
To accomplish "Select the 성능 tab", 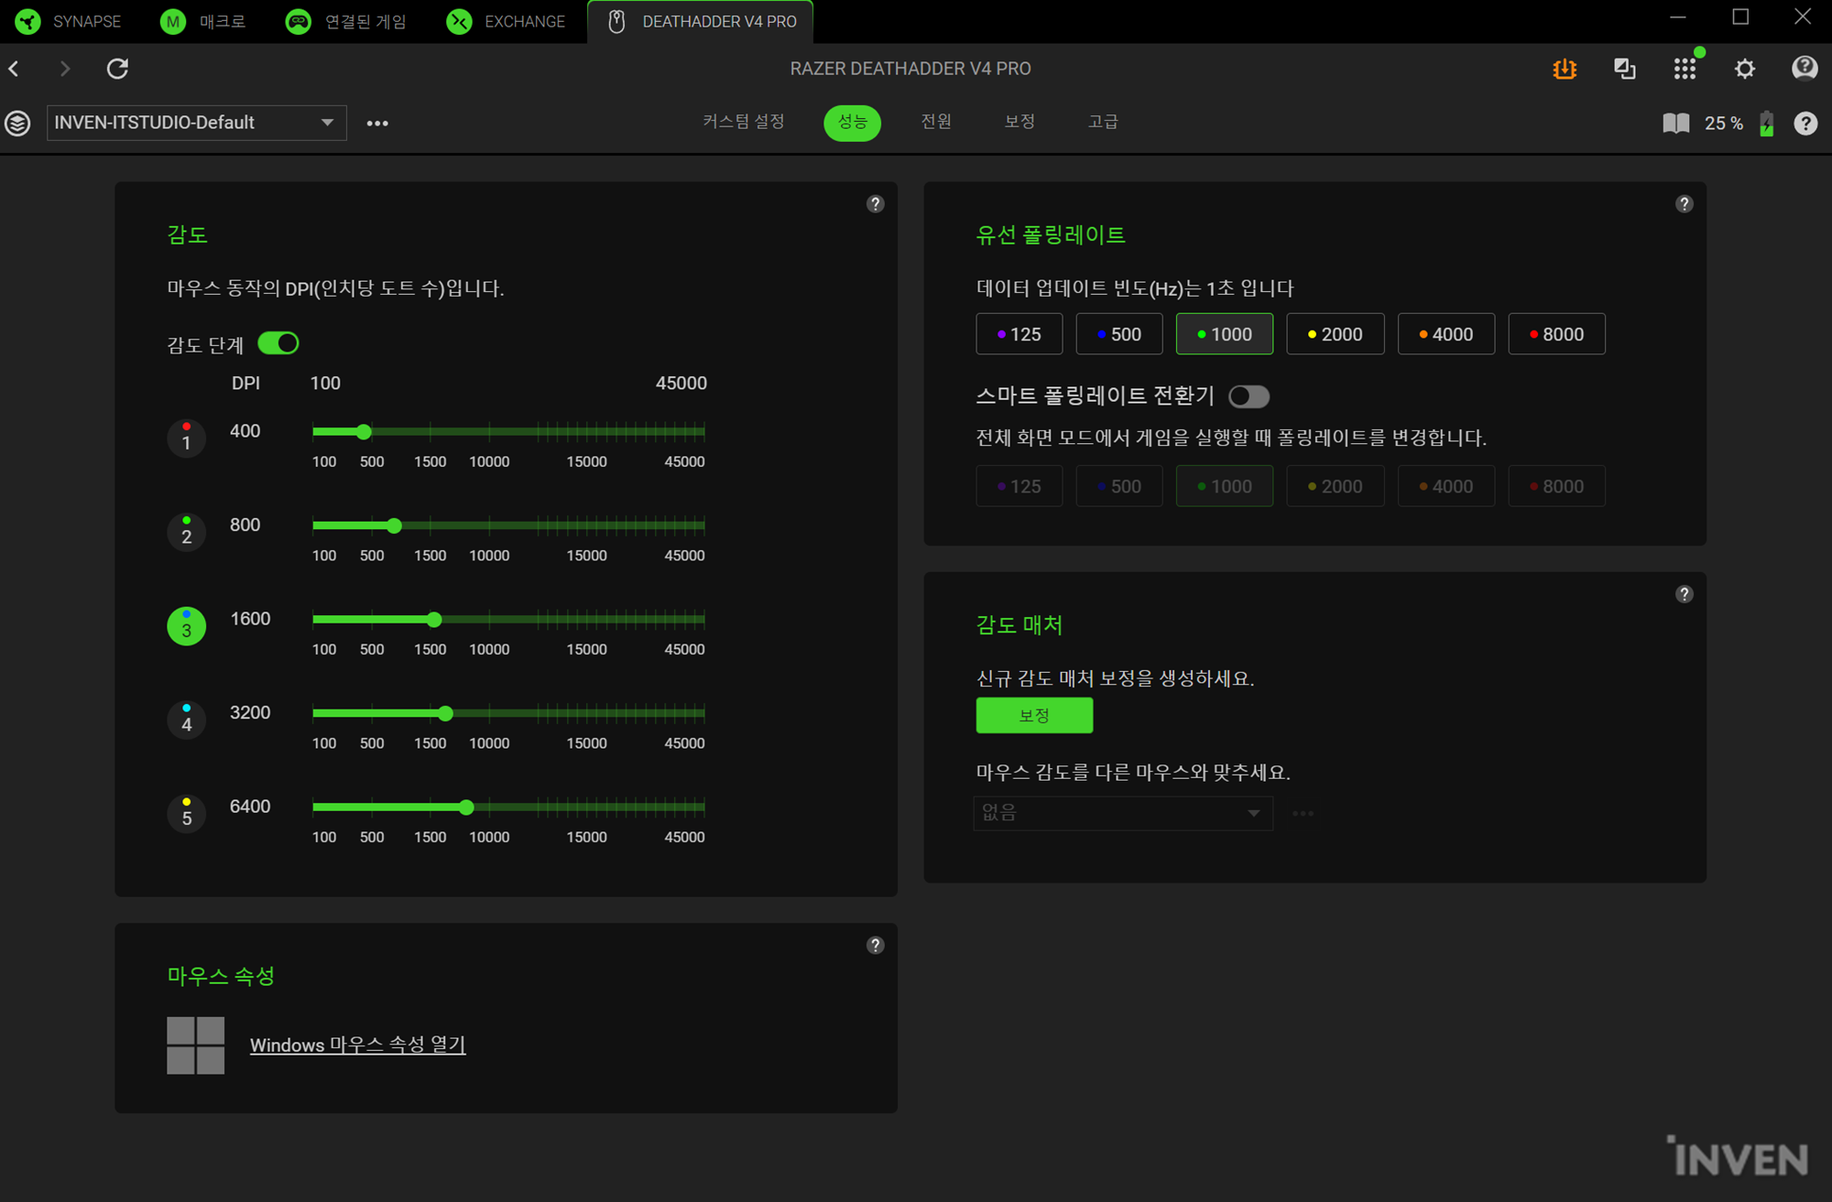I will click(x=852, y=123).
